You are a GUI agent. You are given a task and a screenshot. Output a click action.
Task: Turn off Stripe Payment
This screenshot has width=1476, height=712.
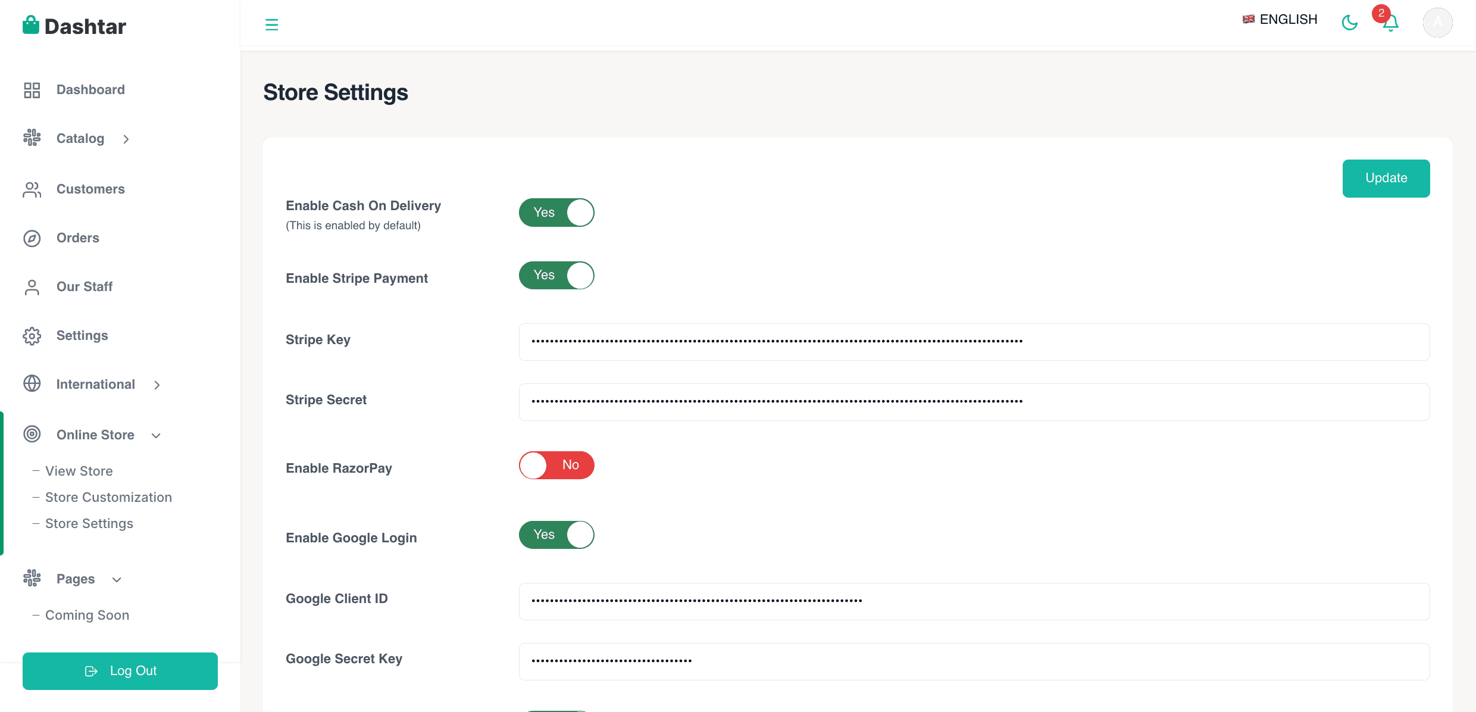coord(556,275)
